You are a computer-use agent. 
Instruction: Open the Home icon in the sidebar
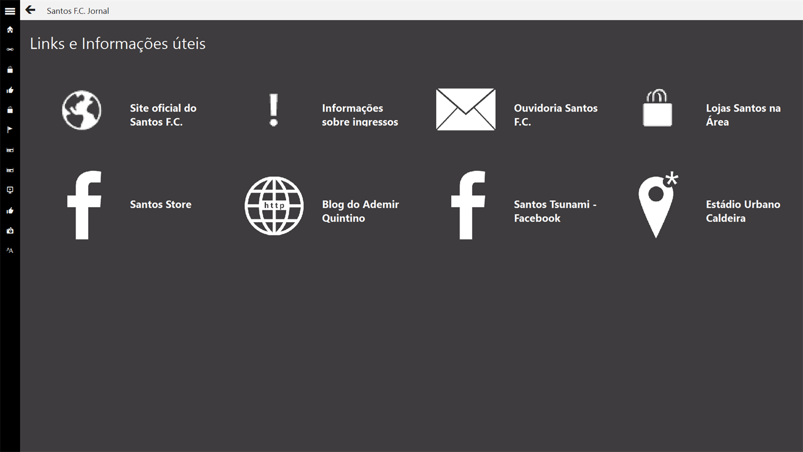pyautogui.click(x=10, y=30)
